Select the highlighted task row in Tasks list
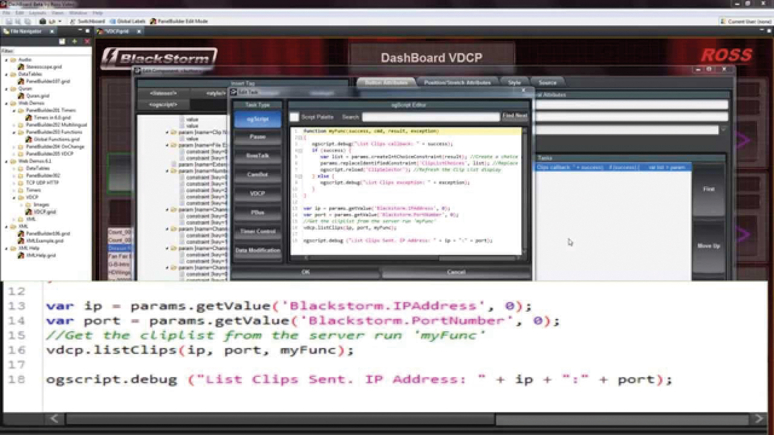This screenshot has height=435, width=774. coord(613,167)
